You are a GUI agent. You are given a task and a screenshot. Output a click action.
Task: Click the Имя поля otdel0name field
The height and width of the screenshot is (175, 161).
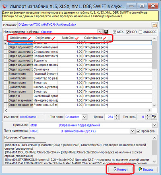tap(32, 117)
